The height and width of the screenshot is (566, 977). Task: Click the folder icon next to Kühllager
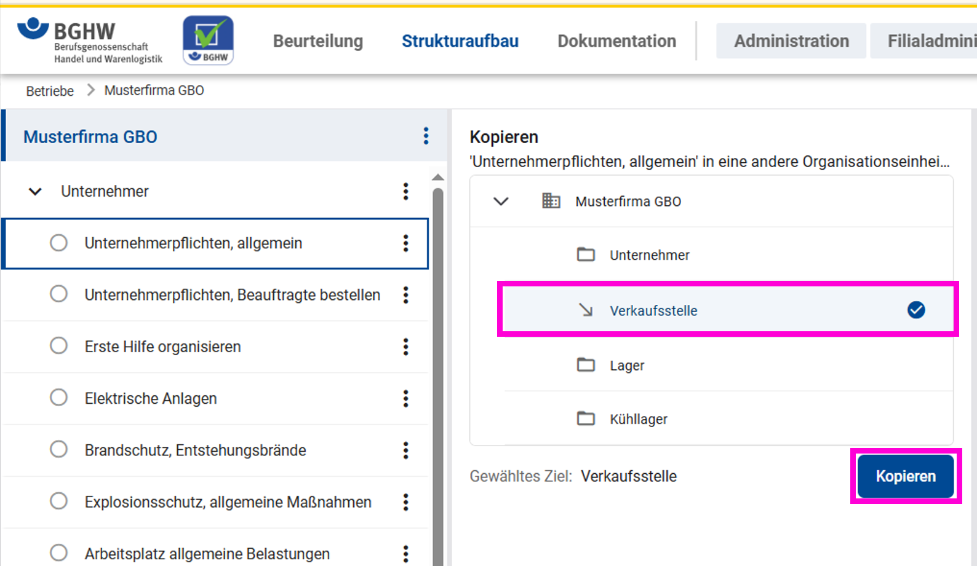[586, 419]
